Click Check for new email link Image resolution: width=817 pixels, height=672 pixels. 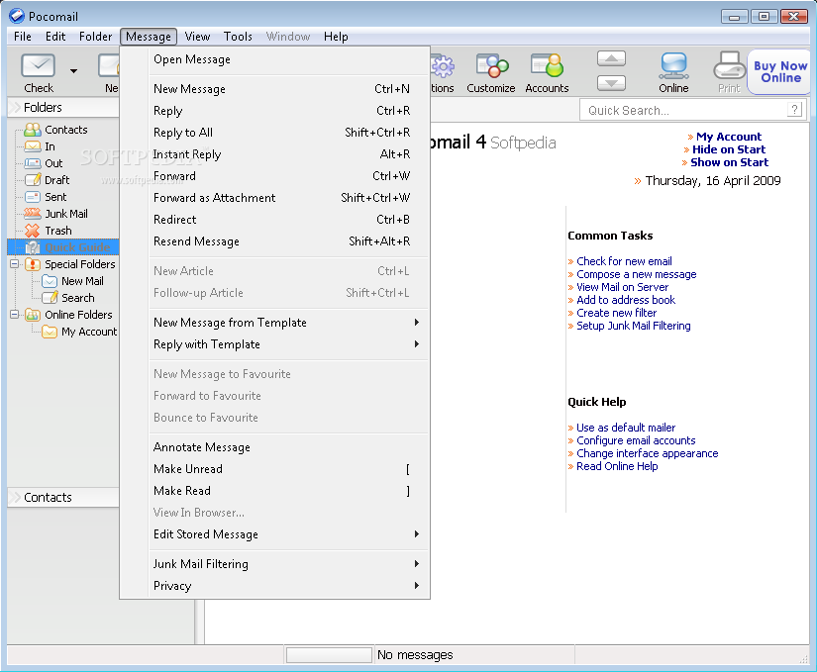click(624, 261)
